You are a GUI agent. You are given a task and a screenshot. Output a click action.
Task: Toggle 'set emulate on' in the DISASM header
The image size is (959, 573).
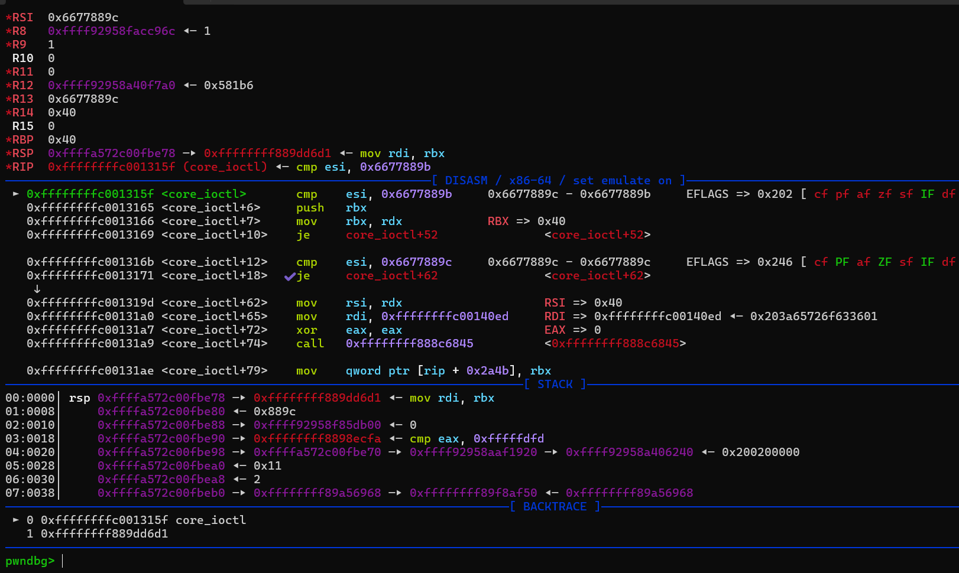coord(625,180)
